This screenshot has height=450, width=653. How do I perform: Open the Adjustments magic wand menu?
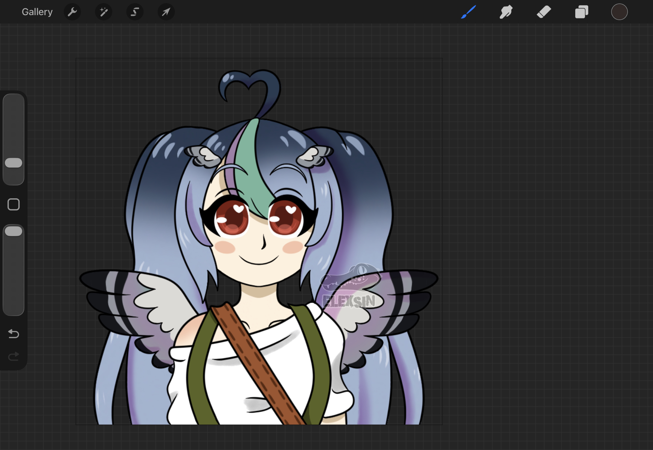point(104,12)
